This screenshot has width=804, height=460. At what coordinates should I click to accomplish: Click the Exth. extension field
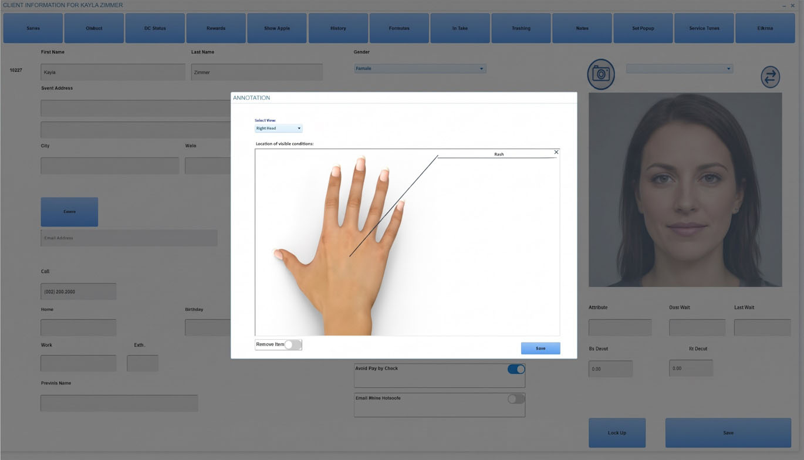click(143, 363)
